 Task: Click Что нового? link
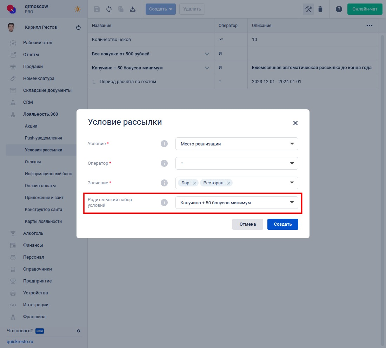click(20, 331)
